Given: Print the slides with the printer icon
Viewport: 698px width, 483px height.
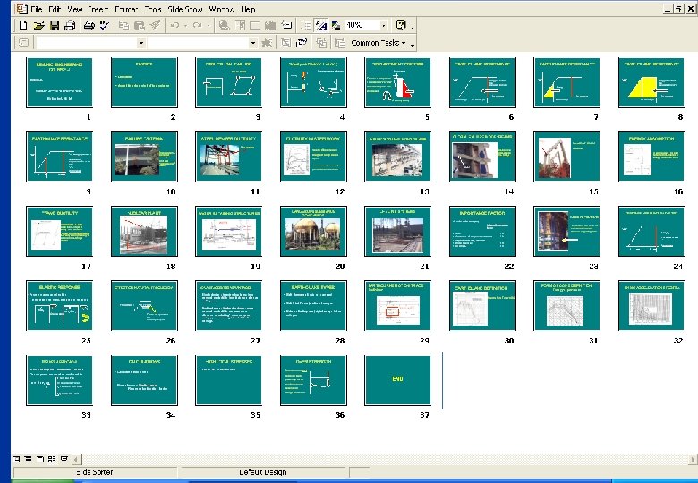Looking at the screenshot, I should tap(89, 26).
